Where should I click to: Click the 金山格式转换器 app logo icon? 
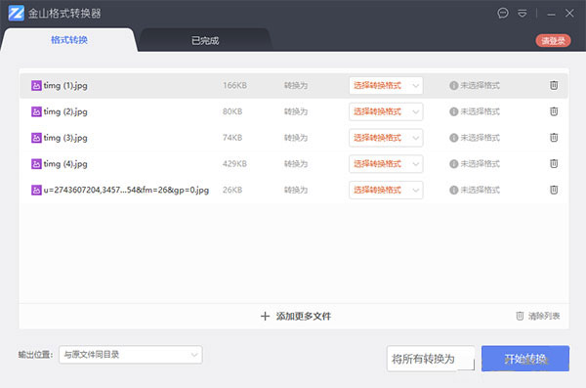tap(16, 13)
